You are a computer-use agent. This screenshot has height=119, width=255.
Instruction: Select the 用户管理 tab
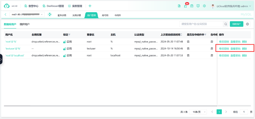click(x=91, y=15)
